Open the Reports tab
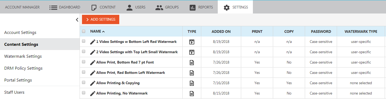386x99 pixels. point(201,7)
